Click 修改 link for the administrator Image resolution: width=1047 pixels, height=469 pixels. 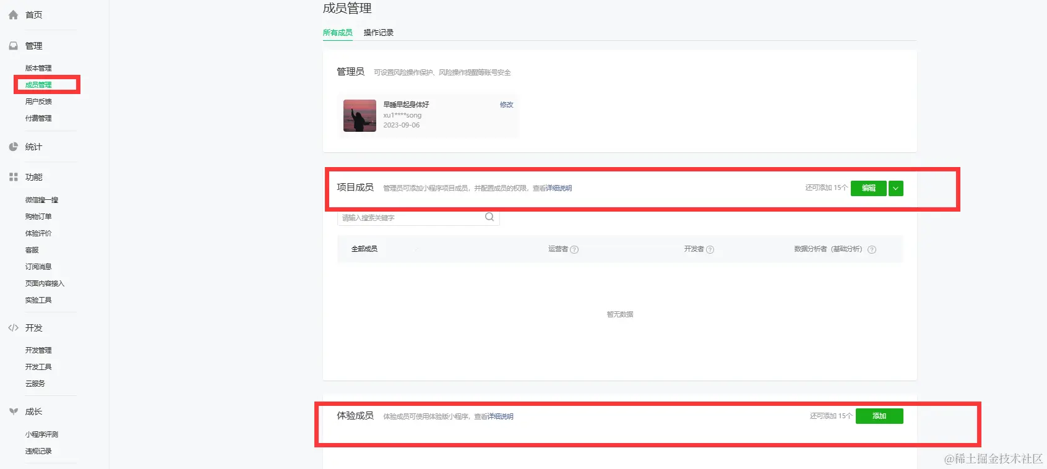click(x=507, y=105)
